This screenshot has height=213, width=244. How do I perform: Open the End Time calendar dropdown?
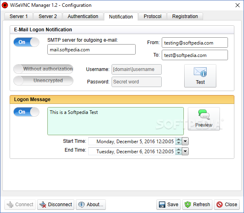(x=185, y=151)
